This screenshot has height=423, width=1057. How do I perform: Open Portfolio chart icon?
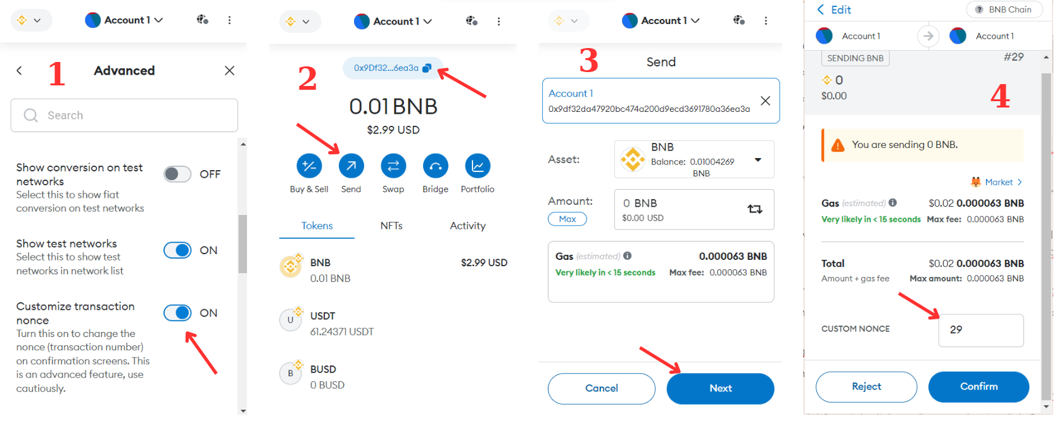(x=478, y=166)
